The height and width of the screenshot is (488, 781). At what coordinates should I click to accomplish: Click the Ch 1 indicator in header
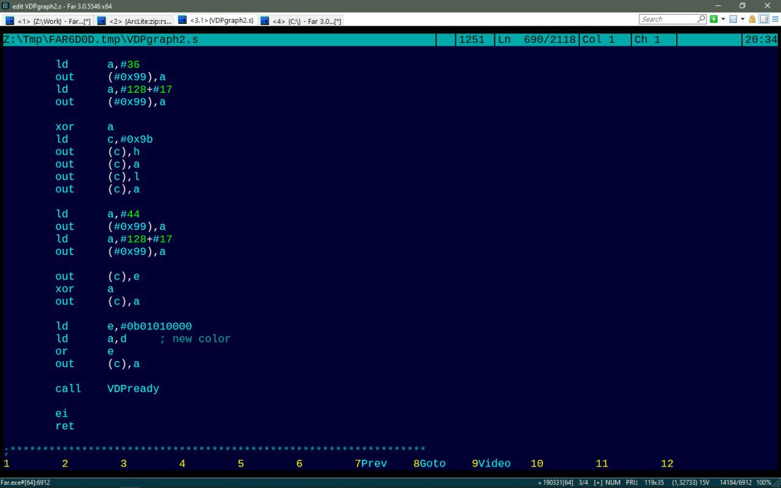tap(647, 40)
